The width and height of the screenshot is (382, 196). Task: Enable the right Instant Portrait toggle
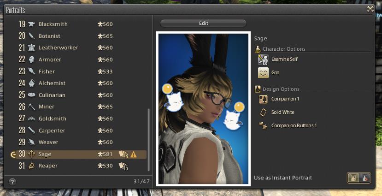(x=364, y=178)
